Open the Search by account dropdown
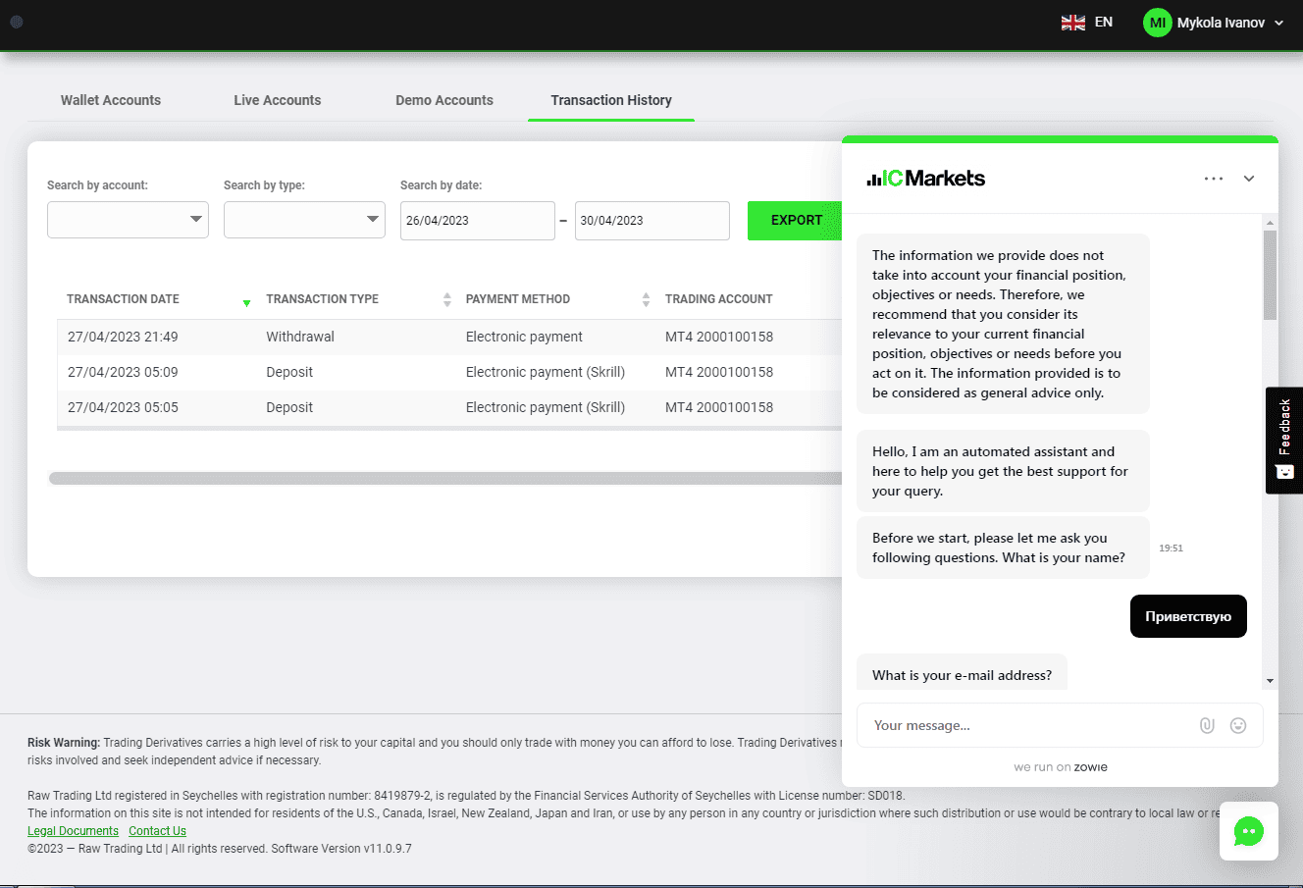 tap(128, 220)
